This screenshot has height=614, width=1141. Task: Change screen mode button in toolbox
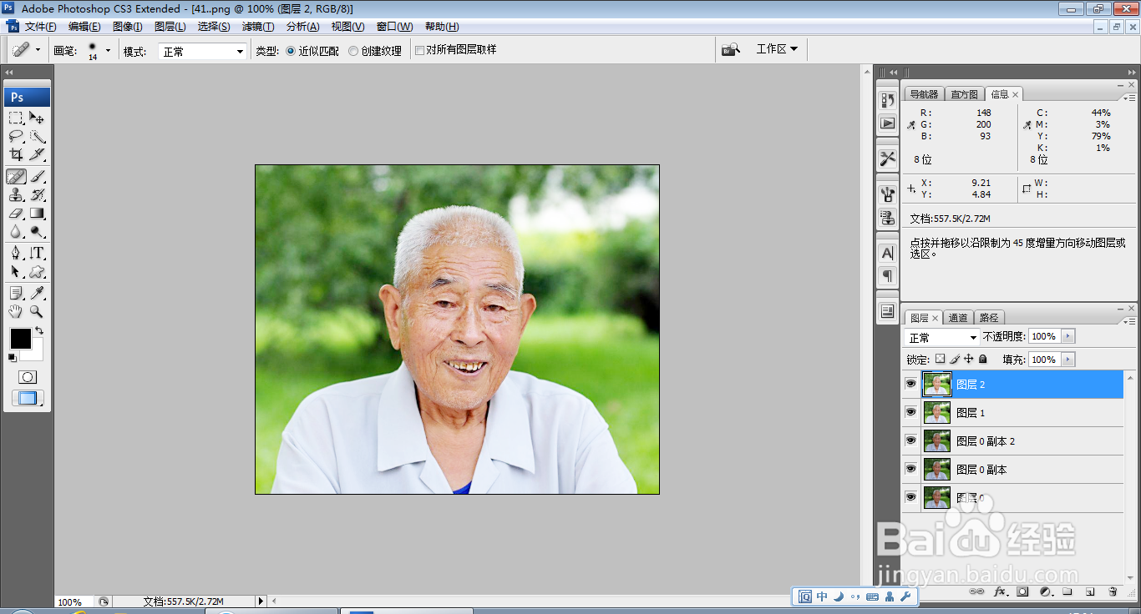[x=28, y=398]
